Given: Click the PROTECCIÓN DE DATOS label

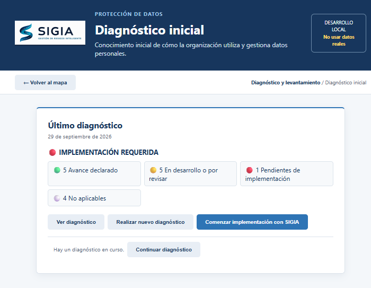Looking at the screenshot, I should [129, 14].
